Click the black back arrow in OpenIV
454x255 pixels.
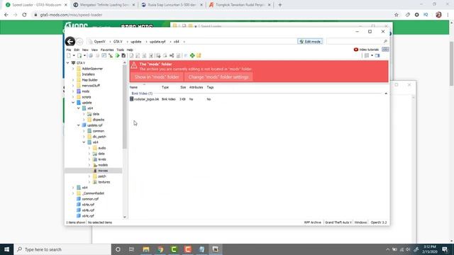pyautogui.click(x=70, y=42)
